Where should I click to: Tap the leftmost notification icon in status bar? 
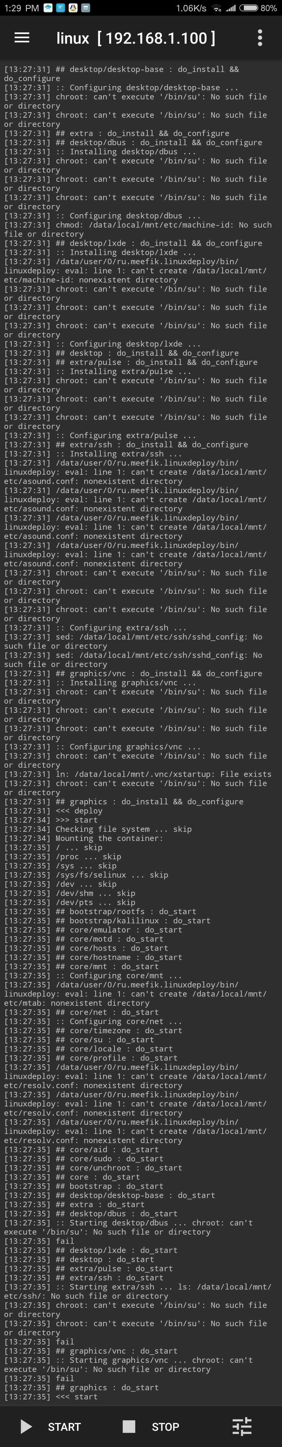coord(48,8)
